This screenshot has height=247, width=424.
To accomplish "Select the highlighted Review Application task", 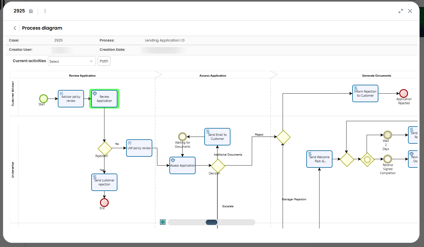I will pos(104,99).
